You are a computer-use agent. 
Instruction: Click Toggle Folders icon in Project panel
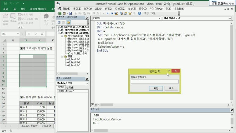pos(68,22)
